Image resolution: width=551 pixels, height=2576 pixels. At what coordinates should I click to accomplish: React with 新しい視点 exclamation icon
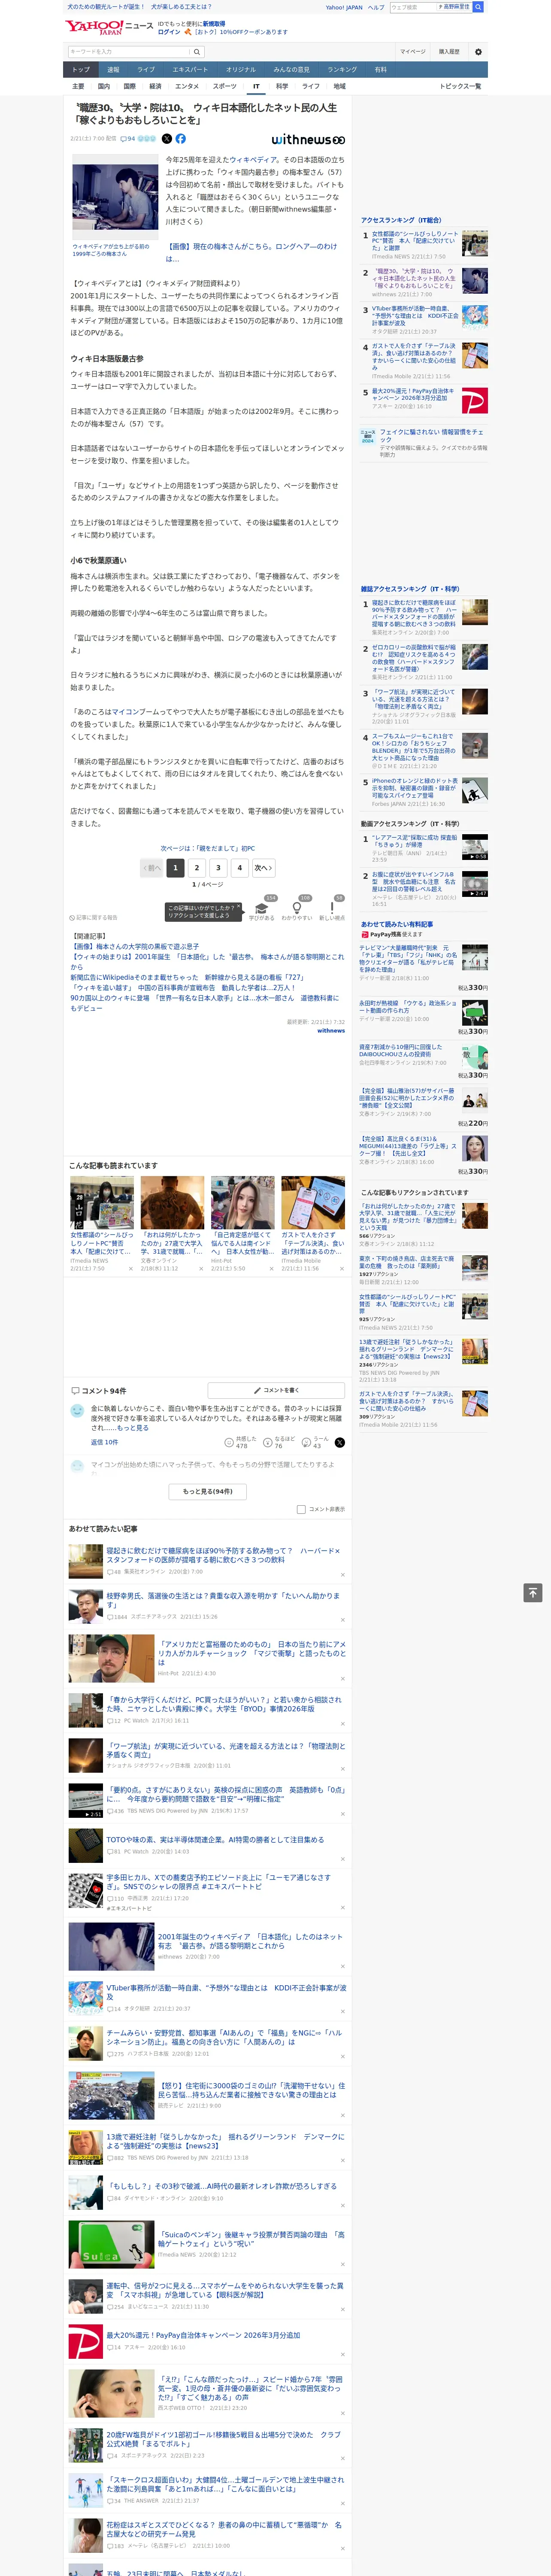click(x=332, y=908)
